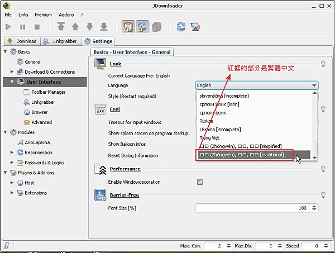Click Feel section help bulb icon
The image size is (335, 253).
click(323, 109)
